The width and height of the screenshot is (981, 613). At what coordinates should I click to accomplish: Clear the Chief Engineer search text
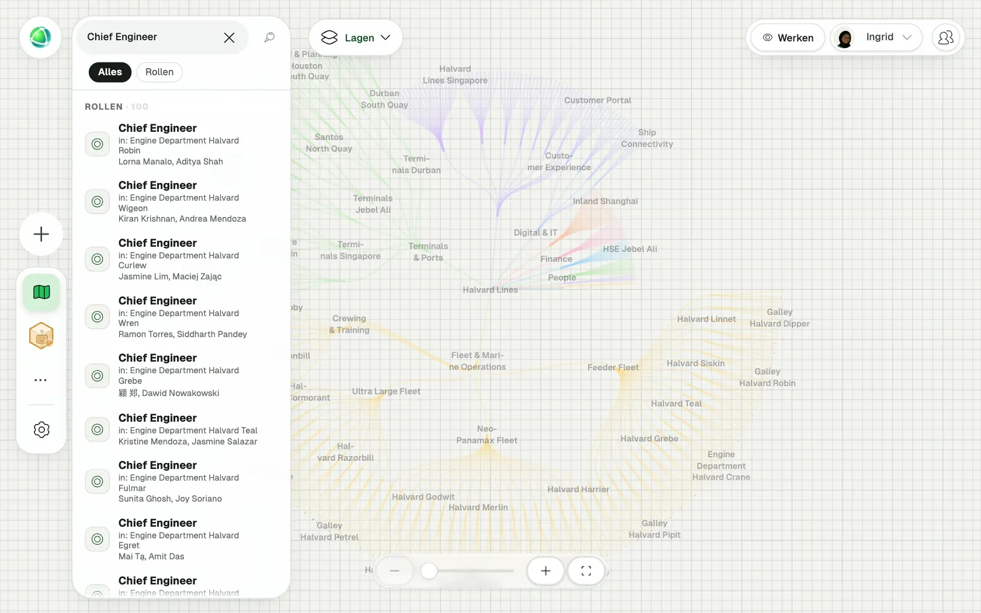(x=229, y=37)
